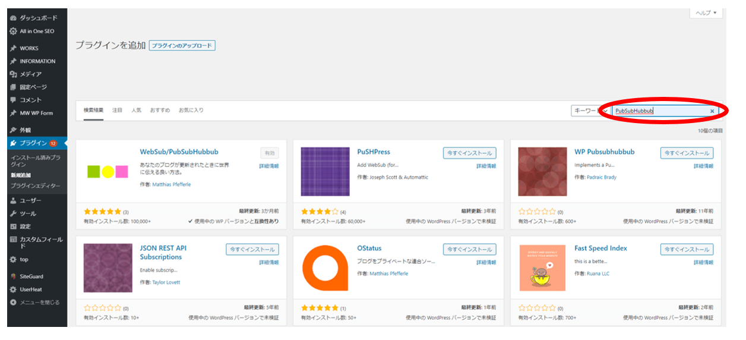
Task: Open 詳細情報 link for WP Pubsubhubbub
Action: point(703,166)
